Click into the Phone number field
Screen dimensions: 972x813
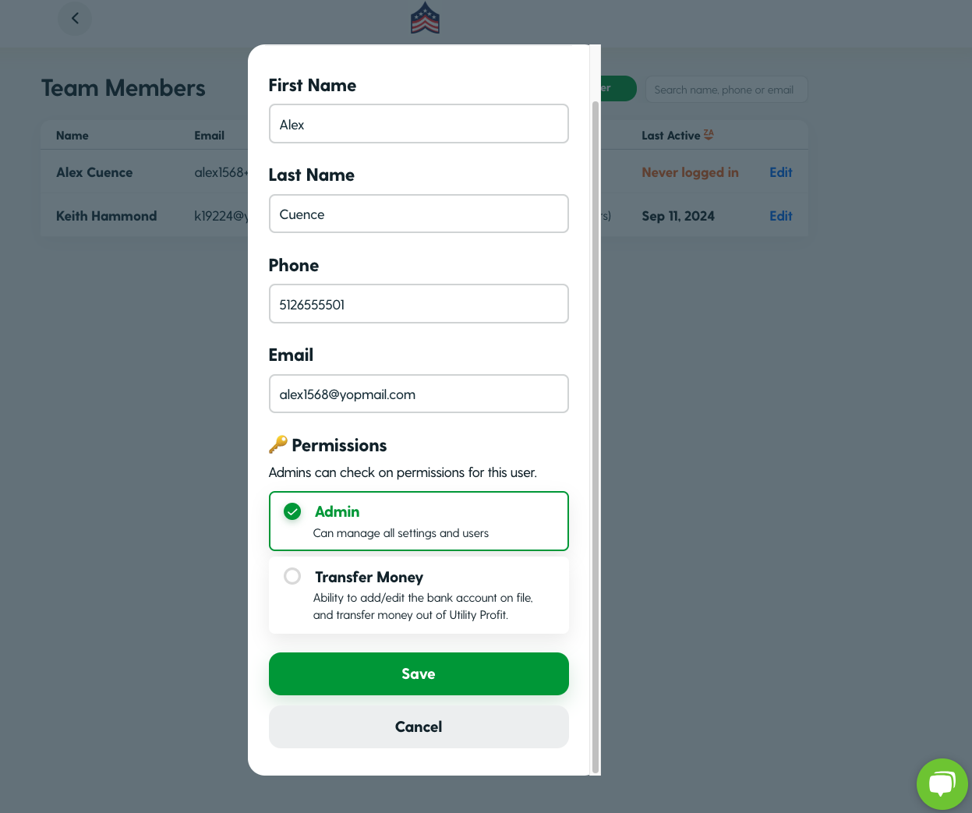(419, 304)
